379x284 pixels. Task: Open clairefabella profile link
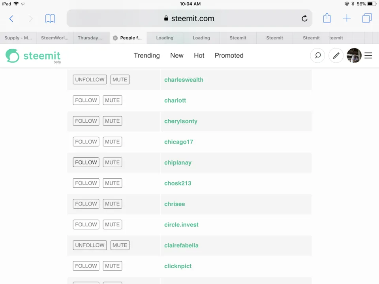[181, 245]
